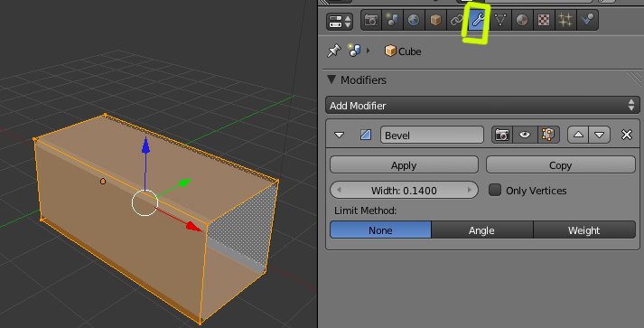Select the Angle limit method
Viewport: 644px width, 328px height.
point(482,230)
